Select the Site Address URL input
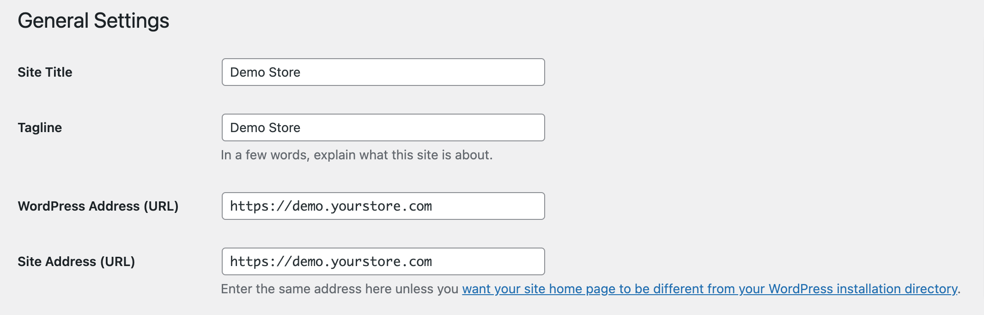The image size is (984, 315). (x=383, y=261)
